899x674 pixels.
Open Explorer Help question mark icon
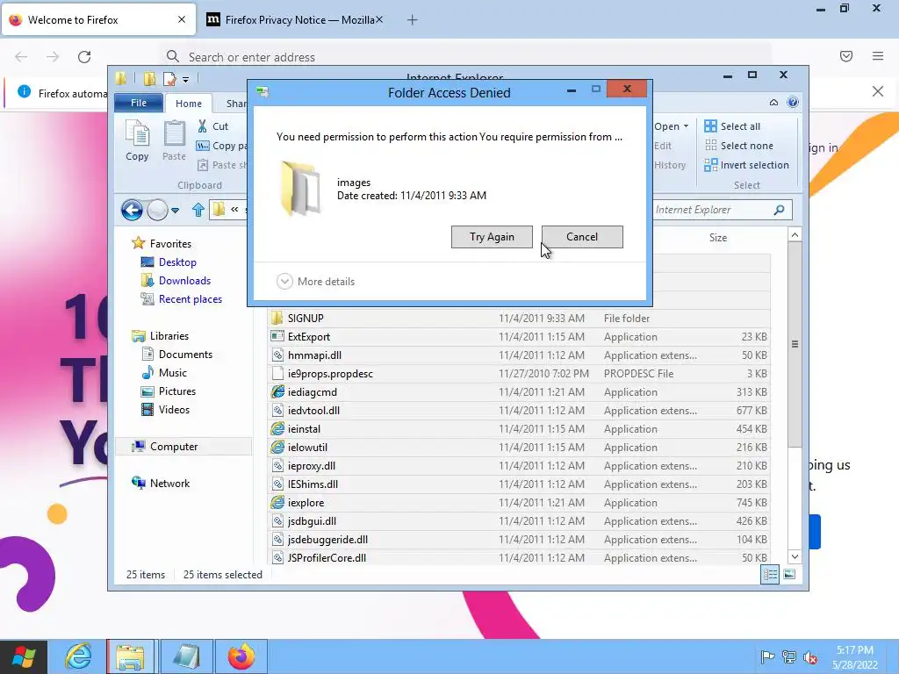(x=793, y=102)
